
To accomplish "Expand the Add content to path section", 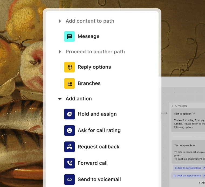I will click(x=60, y=21).
